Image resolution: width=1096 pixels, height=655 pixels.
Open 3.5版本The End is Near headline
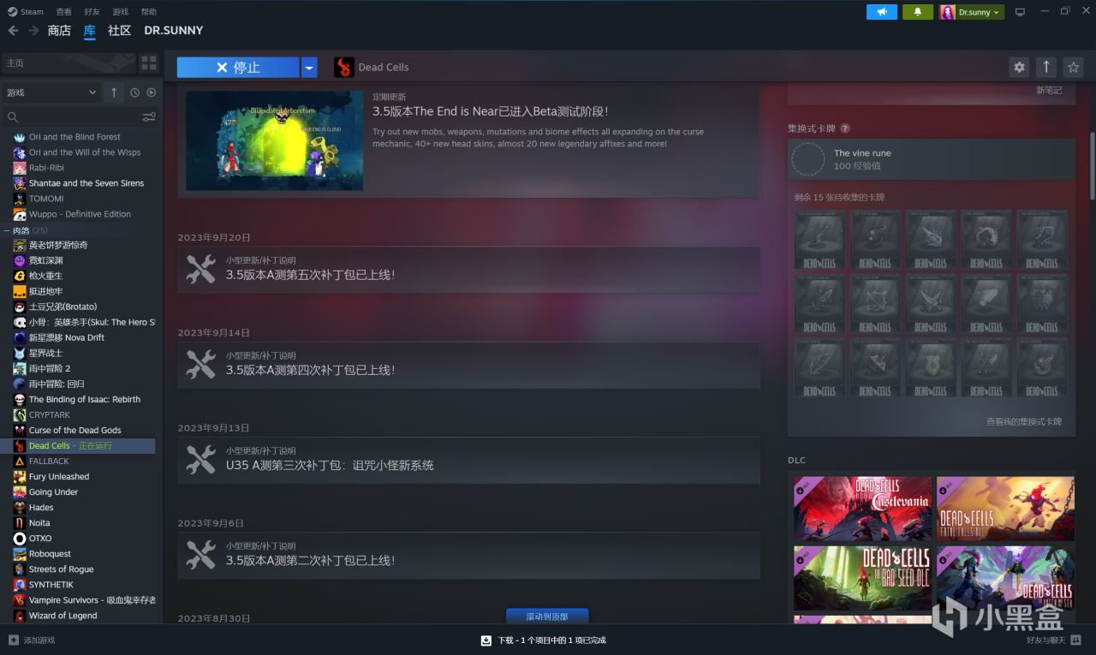[x=490, y=111]
